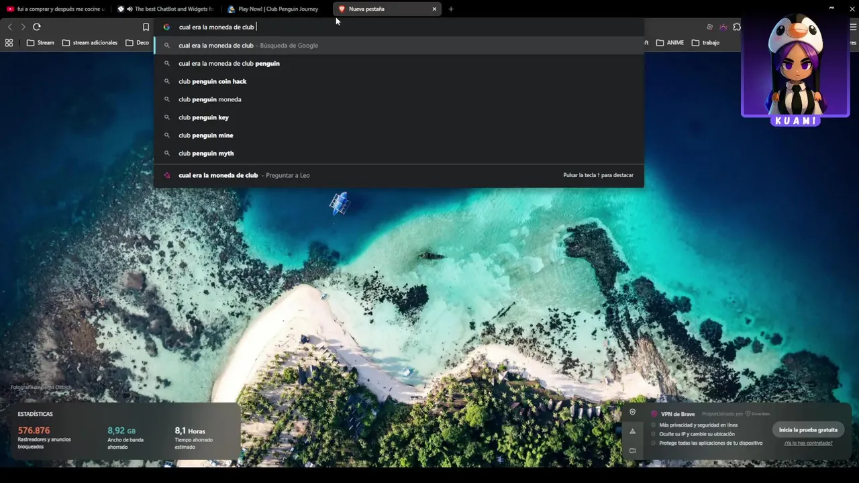The height and width of the screenshot is (483, 859).
Task: Open the Brave Talk video widget icon
Action: click(632, 451)
